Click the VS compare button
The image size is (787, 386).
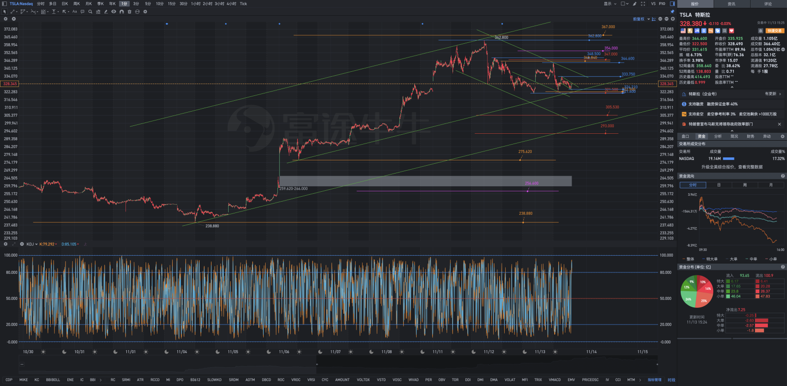653,3
